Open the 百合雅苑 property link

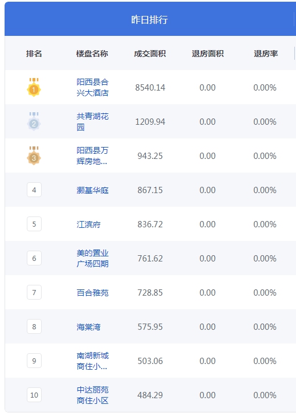click(92, 293)
